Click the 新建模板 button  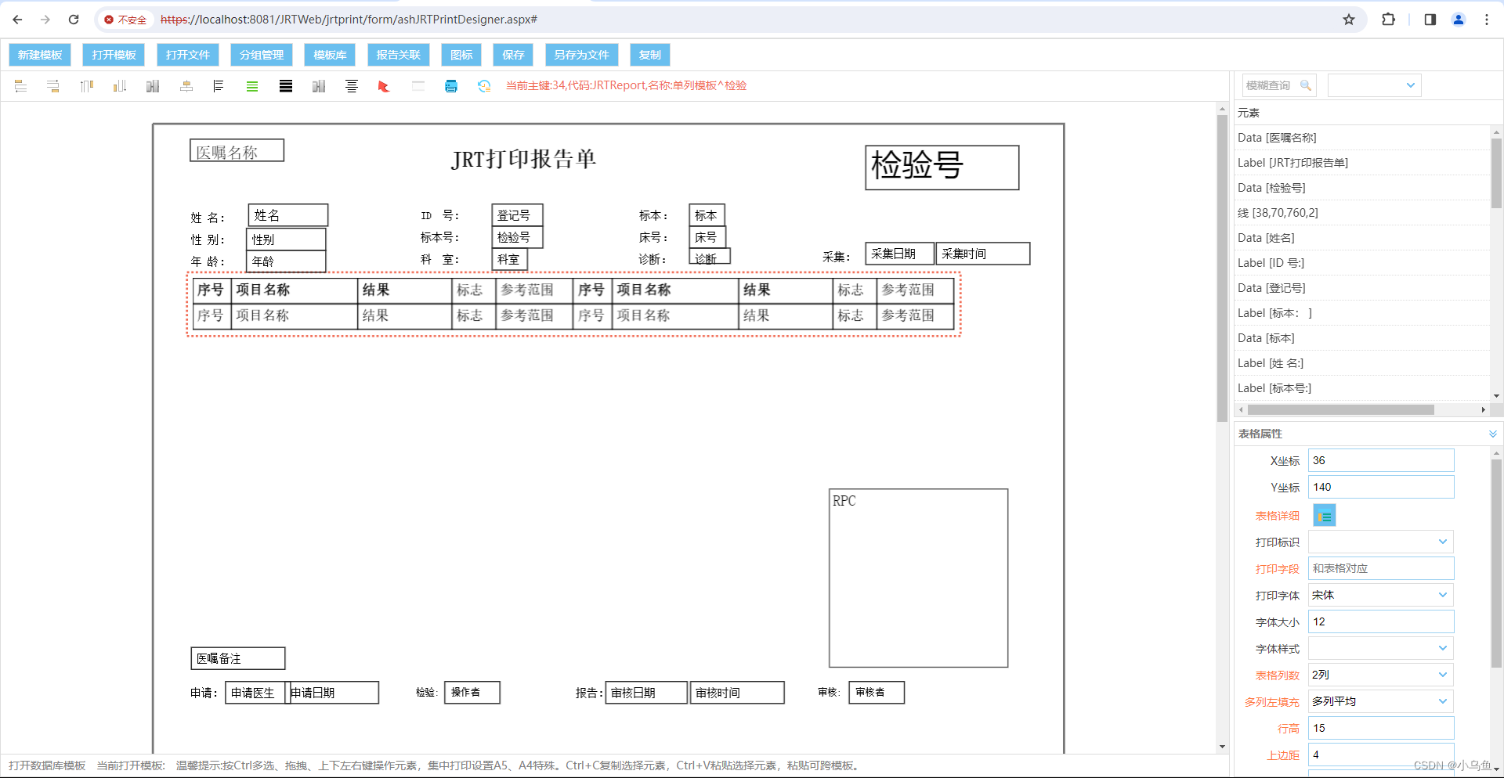tap(40, 55)
